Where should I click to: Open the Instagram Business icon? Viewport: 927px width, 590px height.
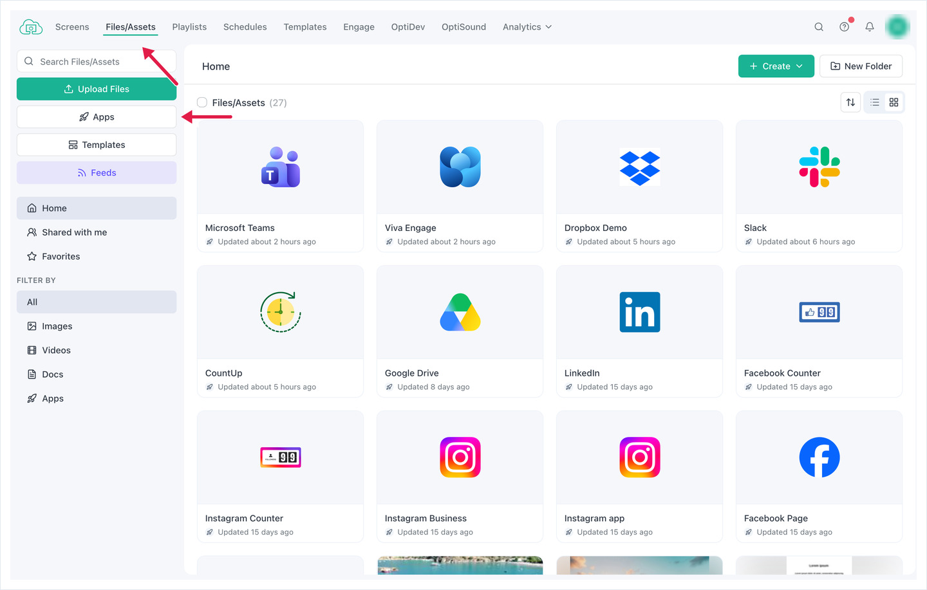460,457
